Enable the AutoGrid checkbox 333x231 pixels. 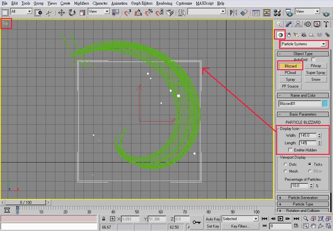313,59
